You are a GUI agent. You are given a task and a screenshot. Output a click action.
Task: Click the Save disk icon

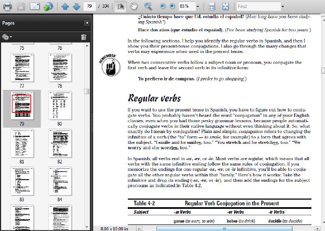(21, 6)
